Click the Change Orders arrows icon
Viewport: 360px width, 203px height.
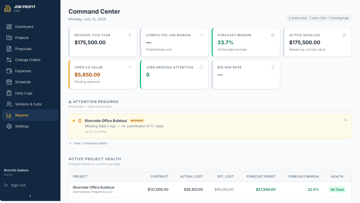tap(9, 60)
